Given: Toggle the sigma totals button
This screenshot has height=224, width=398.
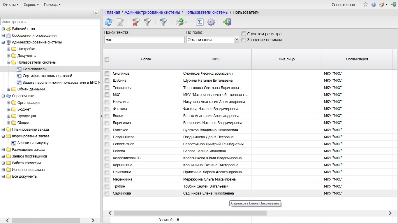Looking at the screenshot, I should click(x=200, y=22).
